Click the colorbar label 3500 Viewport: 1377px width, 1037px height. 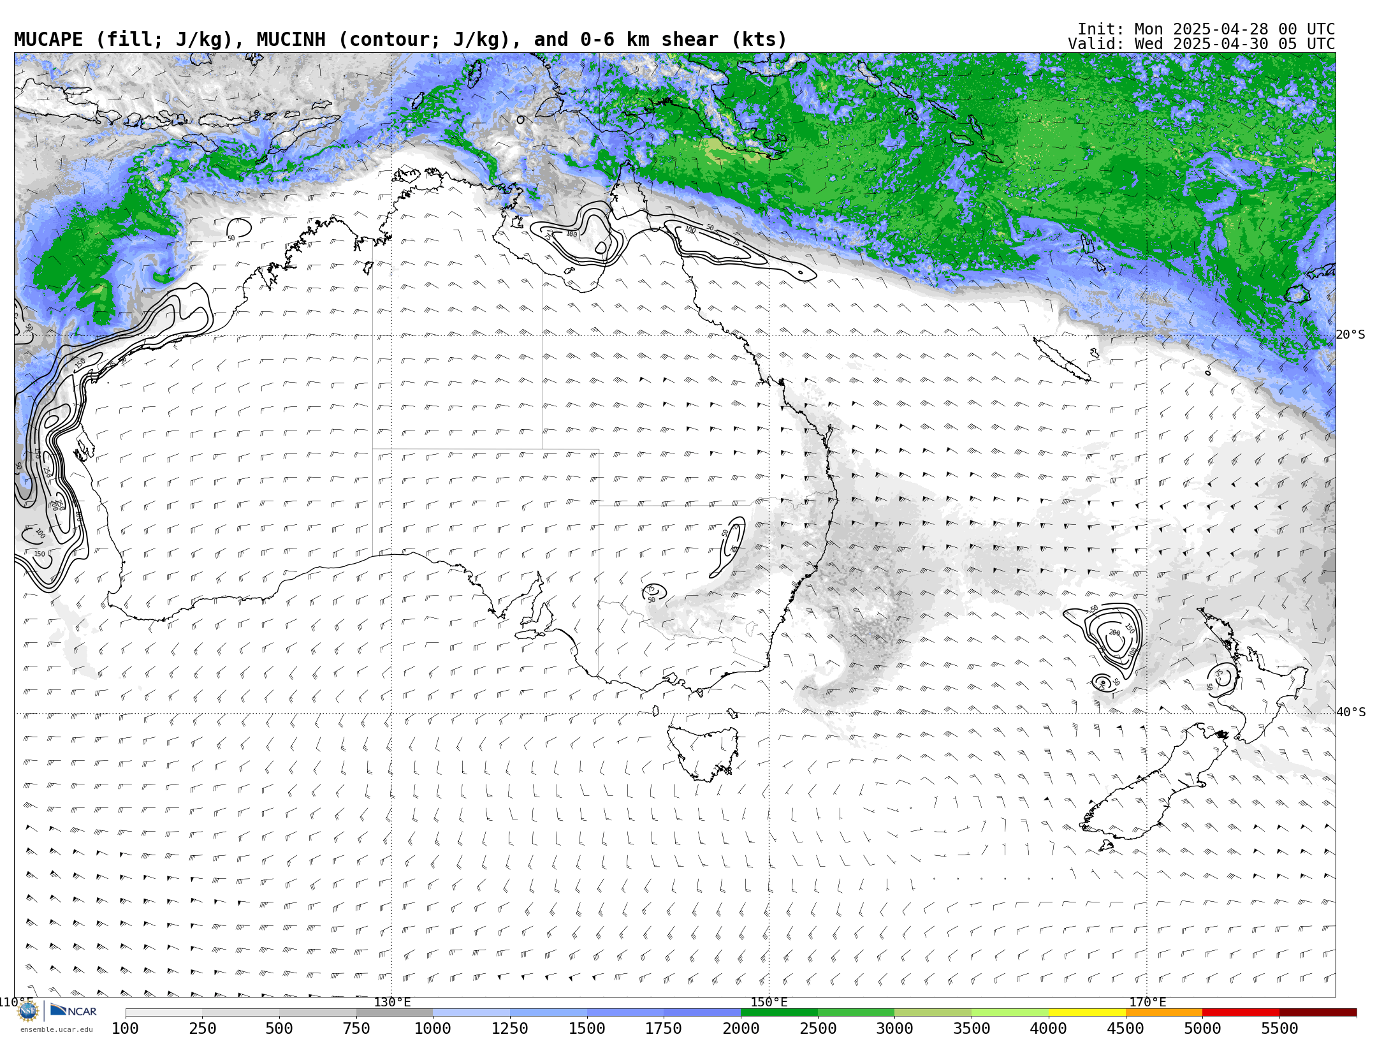[x=972, y=1029]
